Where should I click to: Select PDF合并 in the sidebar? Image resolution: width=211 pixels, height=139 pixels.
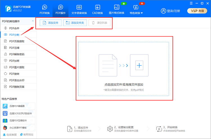19,28
